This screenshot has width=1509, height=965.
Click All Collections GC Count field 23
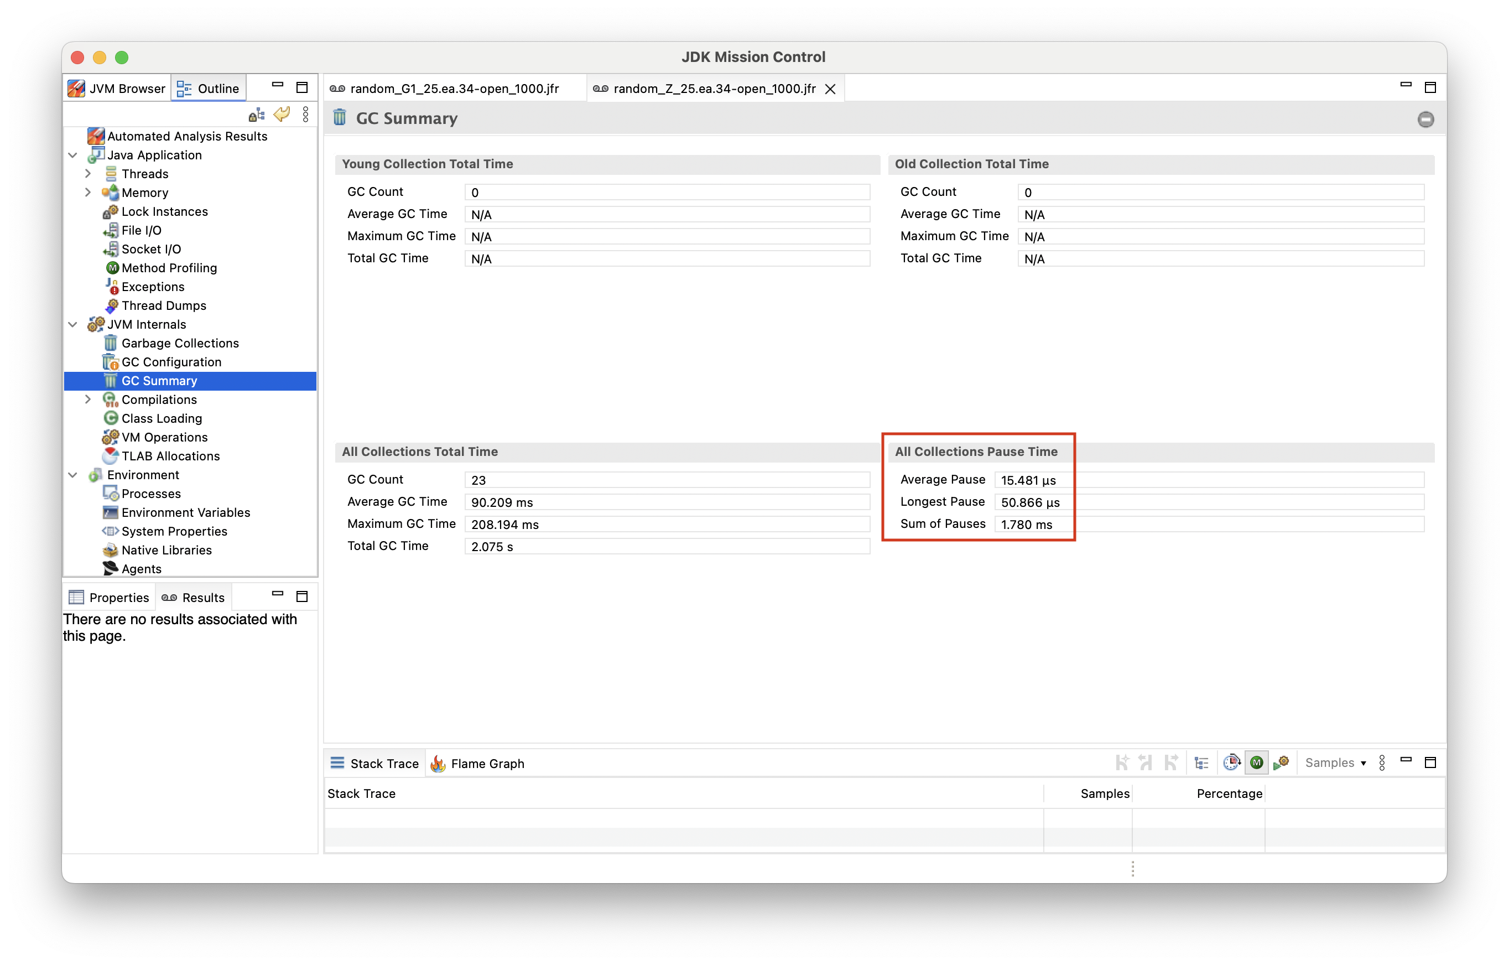pyautogui.click(x=668, y=480)
